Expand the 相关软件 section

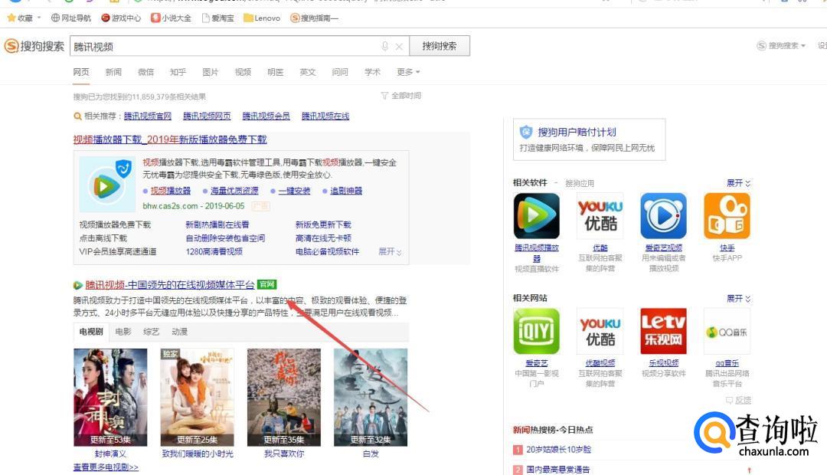[738, 183]
